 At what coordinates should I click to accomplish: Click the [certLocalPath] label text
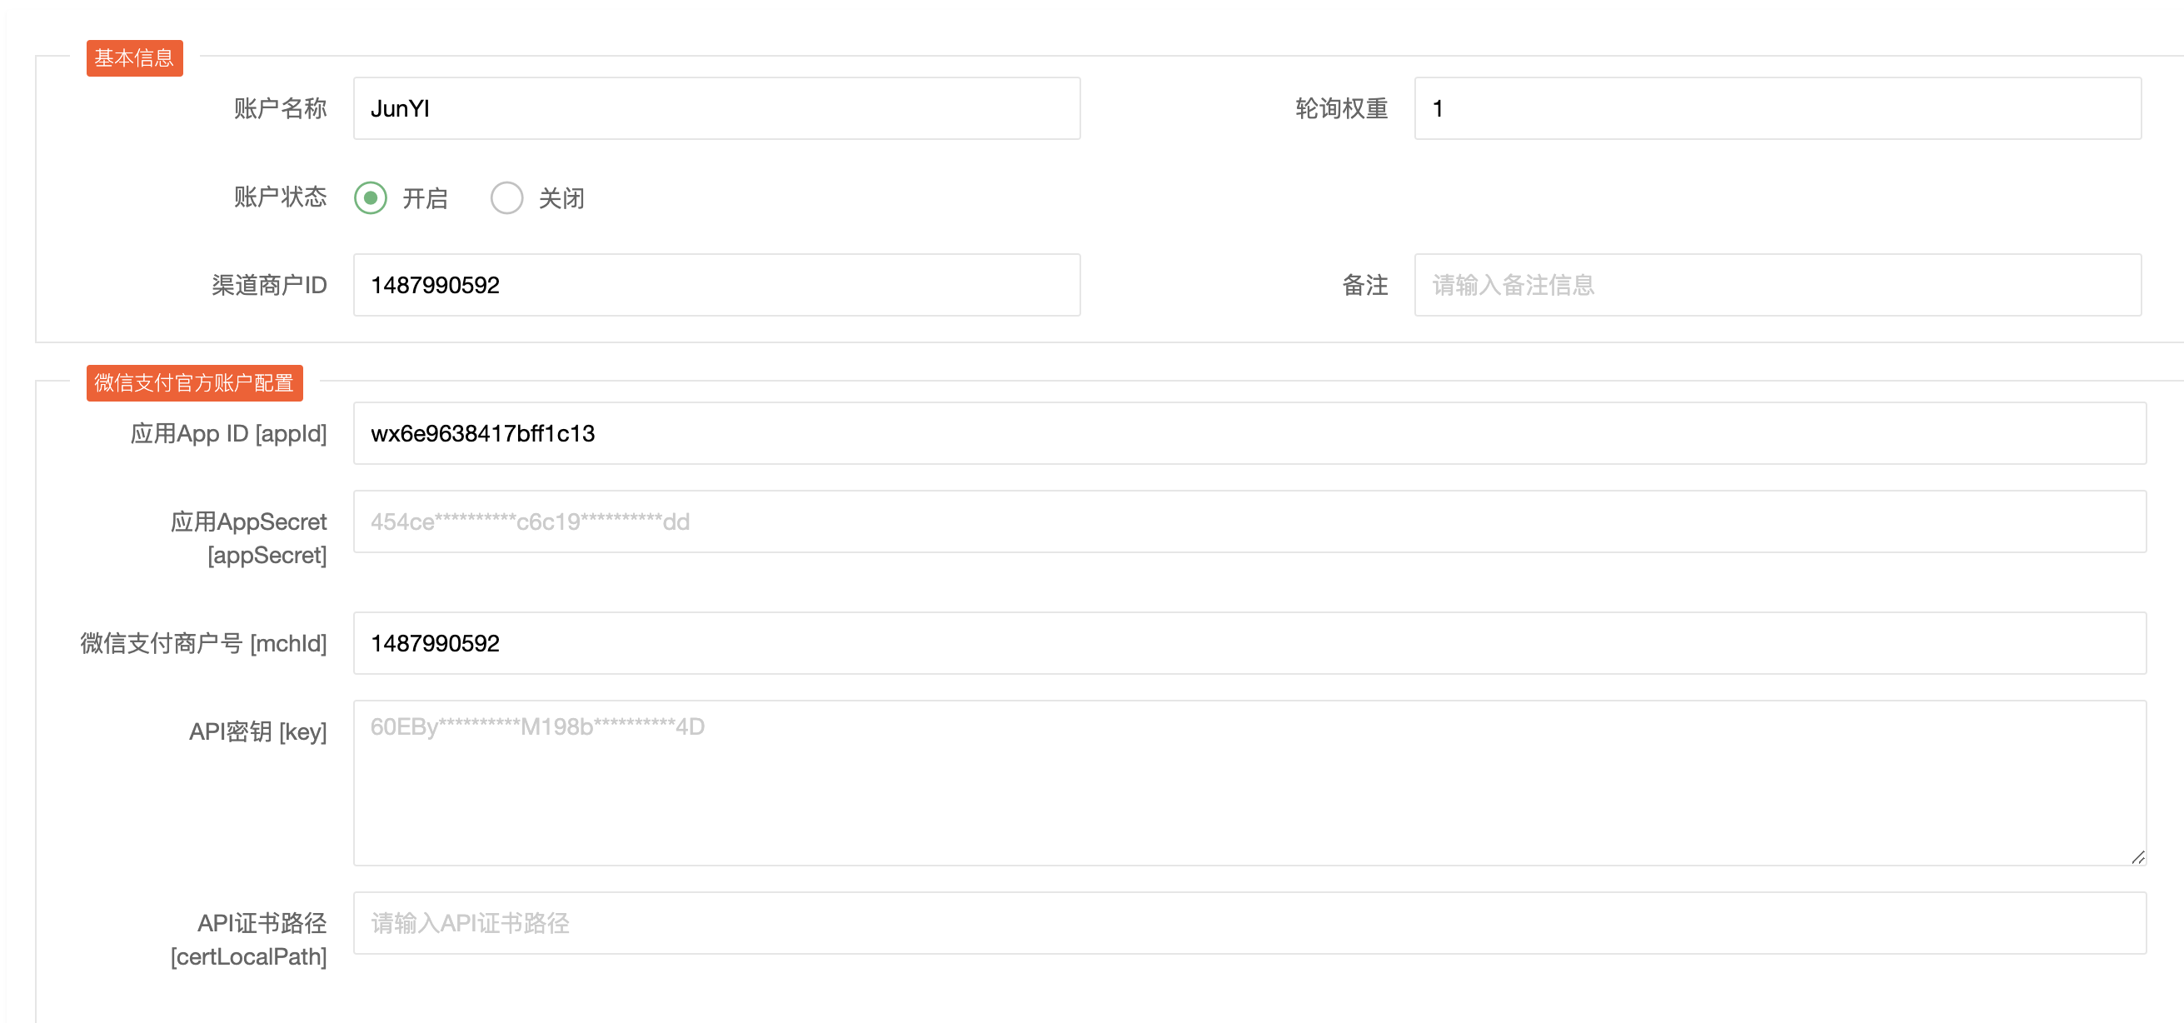tap(247, 957)
